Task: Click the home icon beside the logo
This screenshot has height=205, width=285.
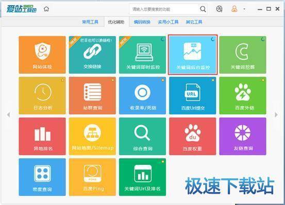Action: pos(46,9)
